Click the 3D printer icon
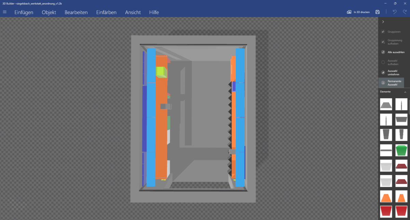 coord(349,12)
